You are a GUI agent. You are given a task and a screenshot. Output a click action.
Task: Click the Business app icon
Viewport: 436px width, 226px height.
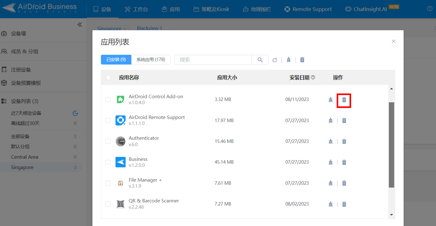click(x=120, y=162)
